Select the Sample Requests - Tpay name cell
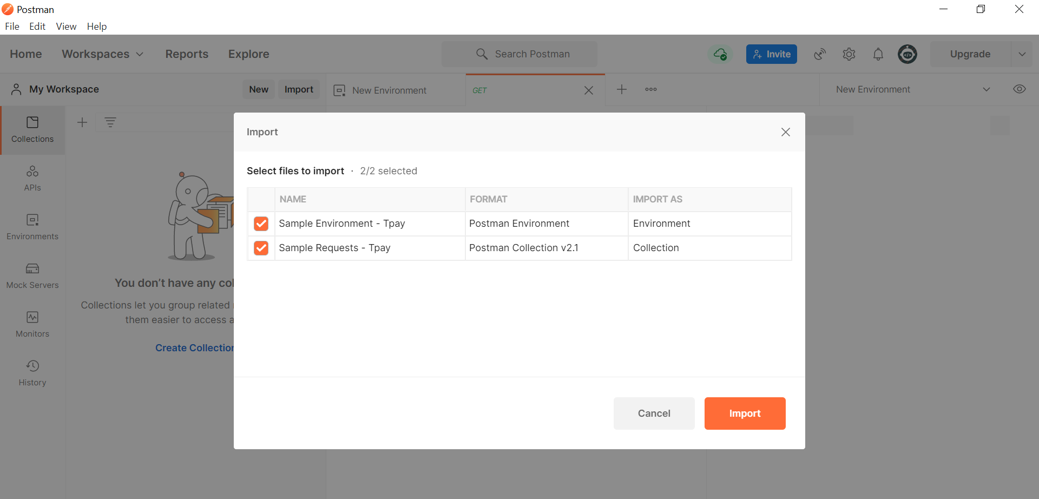 coord(370,248)
